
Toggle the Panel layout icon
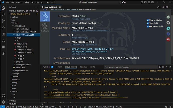click(x=149, y=2)
